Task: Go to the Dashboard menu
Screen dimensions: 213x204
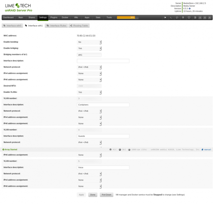Action: click(x=8, y=17)
